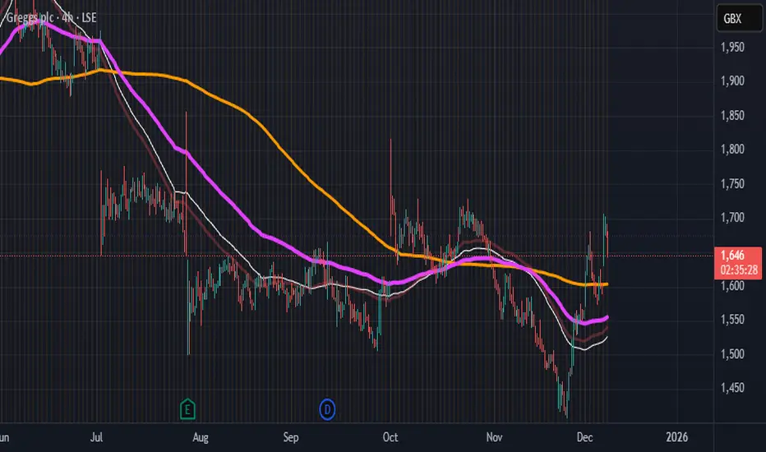The image size is (766, 452).
Task: Click the 1,550 price axis label
Action: pyautogui.click(x=733, y=320)
